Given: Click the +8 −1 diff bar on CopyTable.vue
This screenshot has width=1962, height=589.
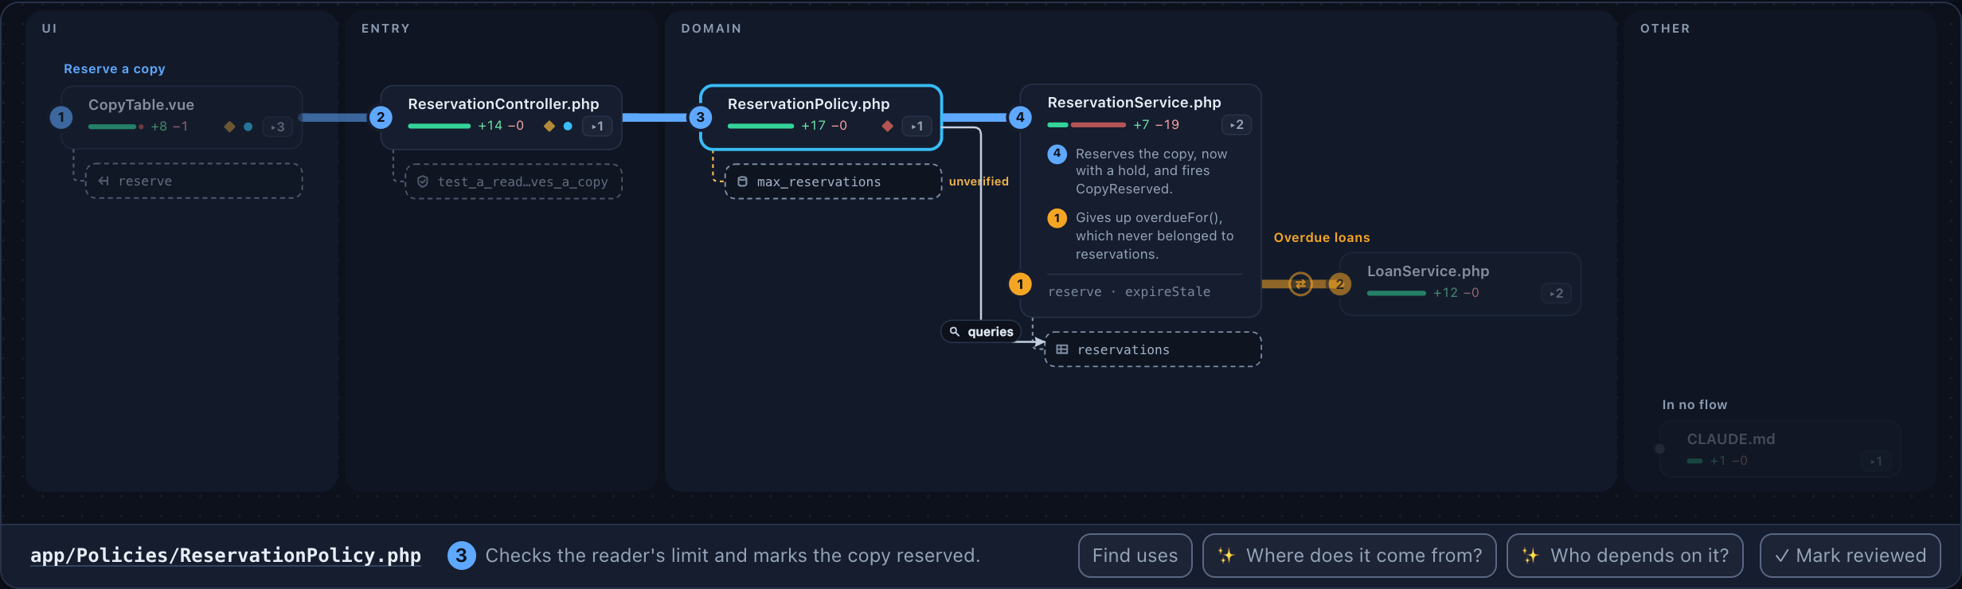Looking at the screenshot, I should click(116, 127).
